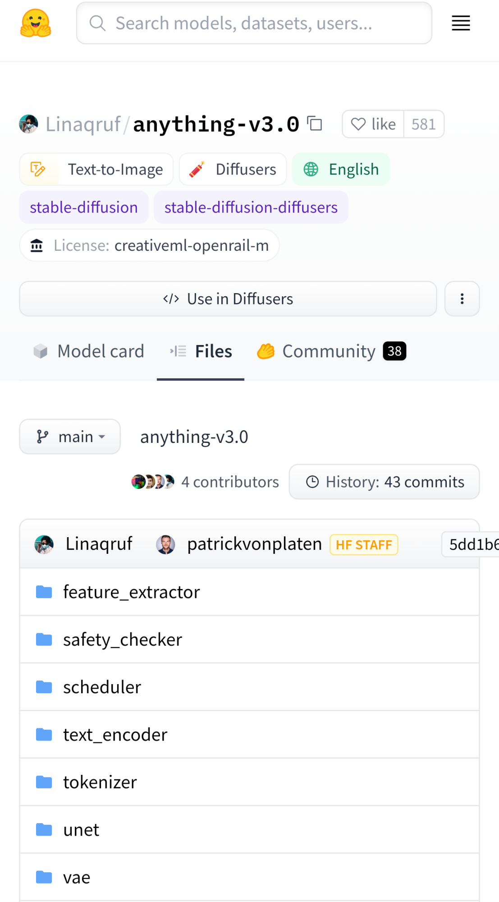Click the Community 38 count badge

(394, 351)
